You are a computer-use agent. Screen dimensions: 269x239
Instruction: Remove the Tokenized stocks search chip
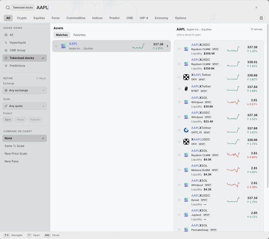23,8
